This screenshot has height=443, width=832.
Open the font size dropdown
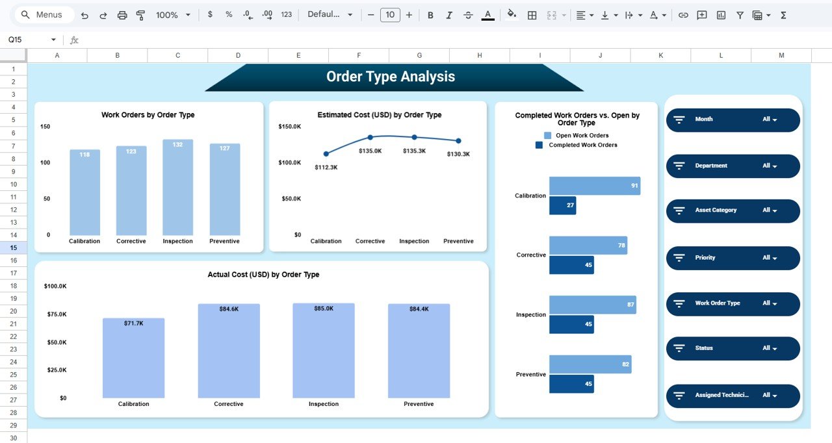[390, 14]
